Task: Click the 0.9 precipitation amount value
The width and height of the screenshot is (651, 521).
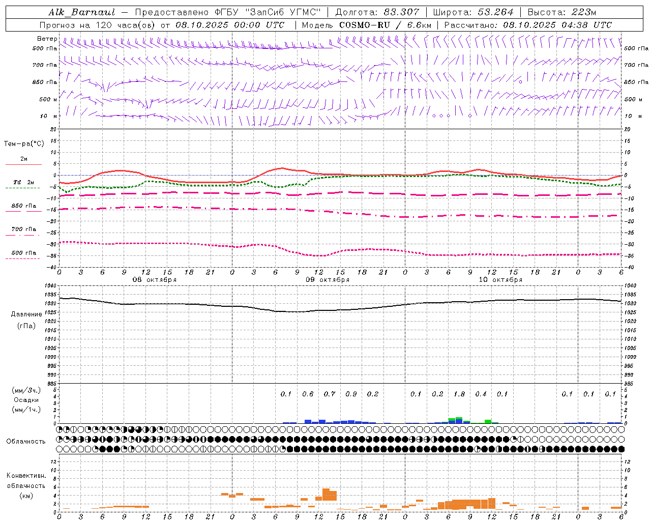Action: click(x=351, y=394)
